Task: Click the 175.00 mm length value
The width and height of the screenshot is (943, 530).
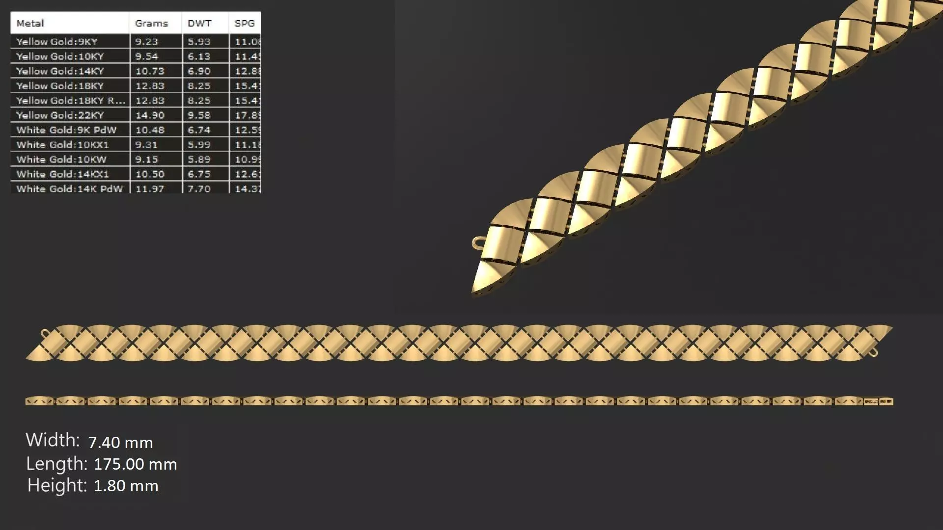Action: (x=135, y=464)
